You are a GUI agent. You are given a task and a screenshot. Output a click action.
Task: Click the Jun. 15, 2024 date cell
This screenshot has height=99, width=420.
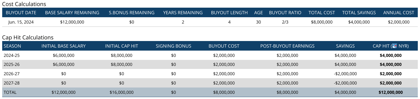[x=21, y=22]
